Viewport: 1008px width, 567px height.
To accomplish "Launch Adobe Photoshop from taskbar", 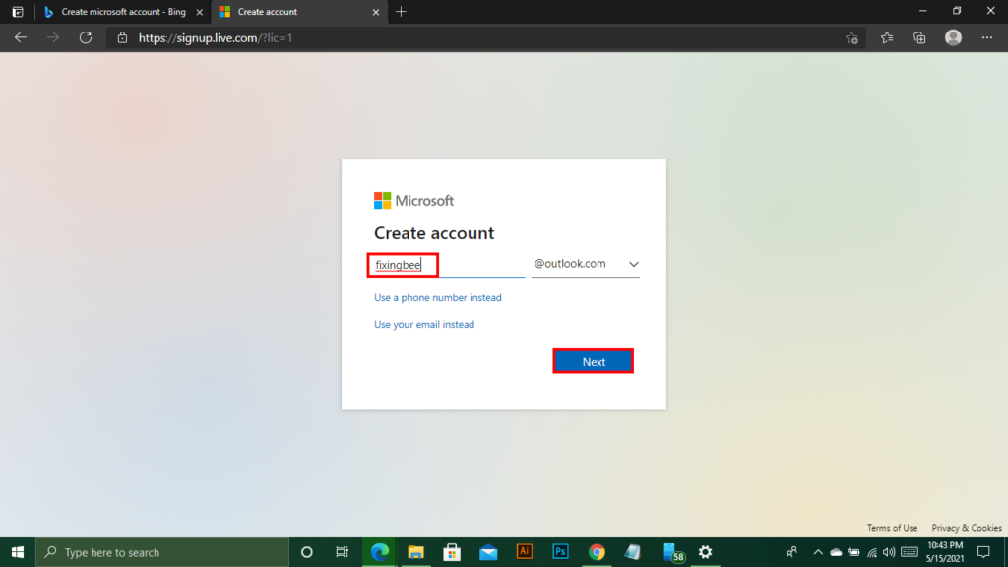I will [x=560, y=552].
